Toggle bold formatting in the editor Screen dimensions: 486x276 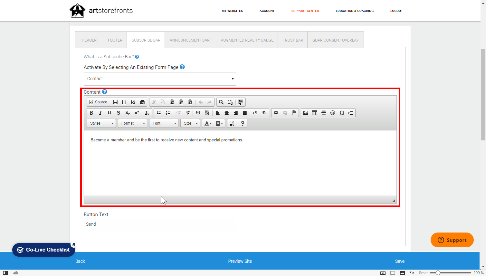pos(91,113)
